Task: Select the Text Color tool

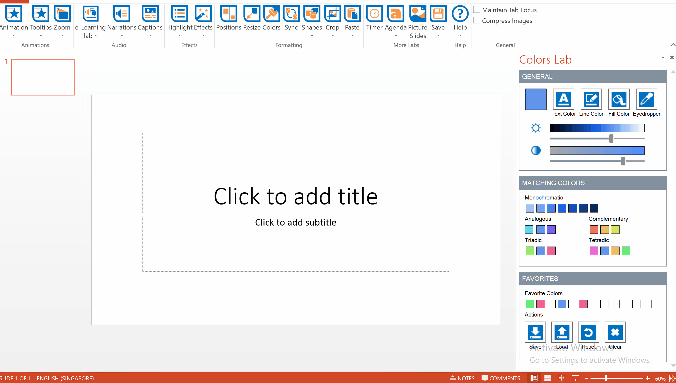Action: pyautogui.click(x=563, y=99)
